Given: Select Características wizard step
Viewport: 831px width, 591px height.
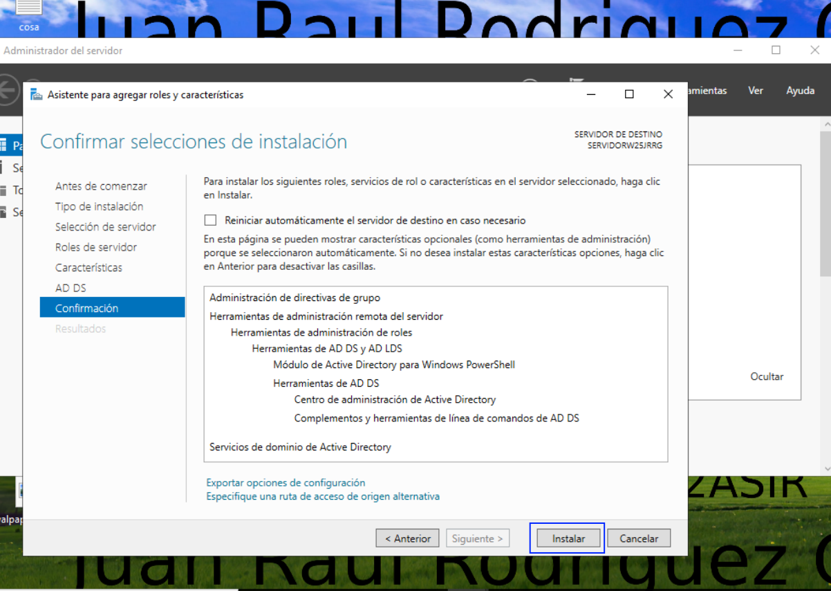Looking at the screenshot, I should coord(88,268).
